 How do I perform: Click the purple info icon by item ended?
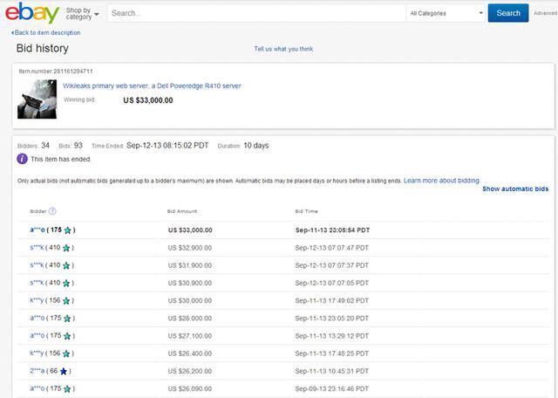click(22, 159)
